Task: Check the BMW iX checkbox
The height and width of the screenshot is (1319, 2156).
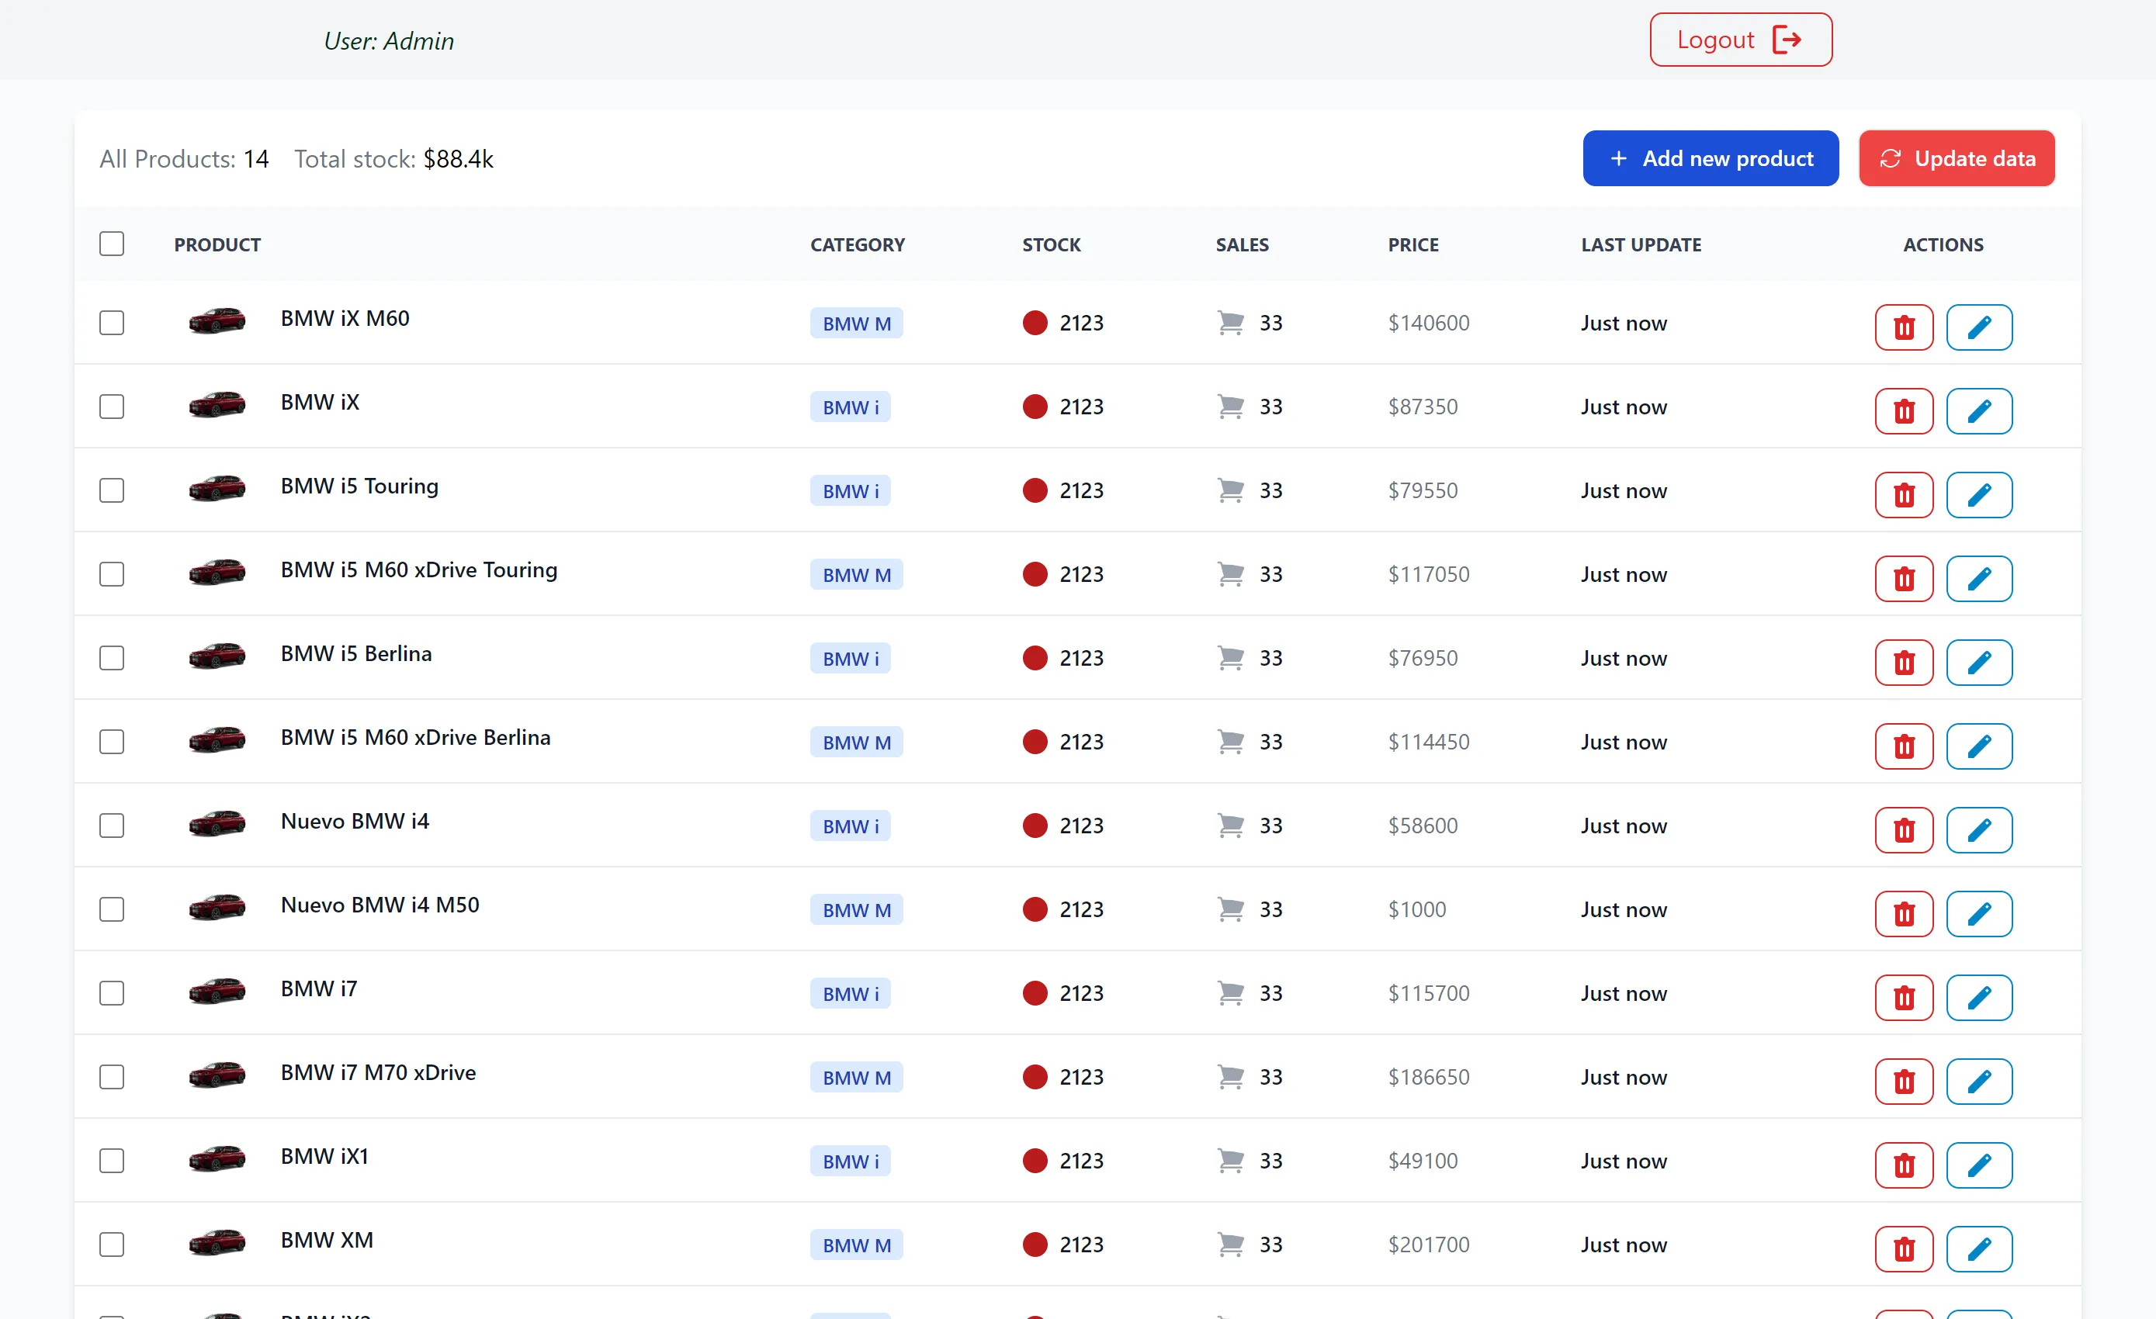Action: point(112,407)
